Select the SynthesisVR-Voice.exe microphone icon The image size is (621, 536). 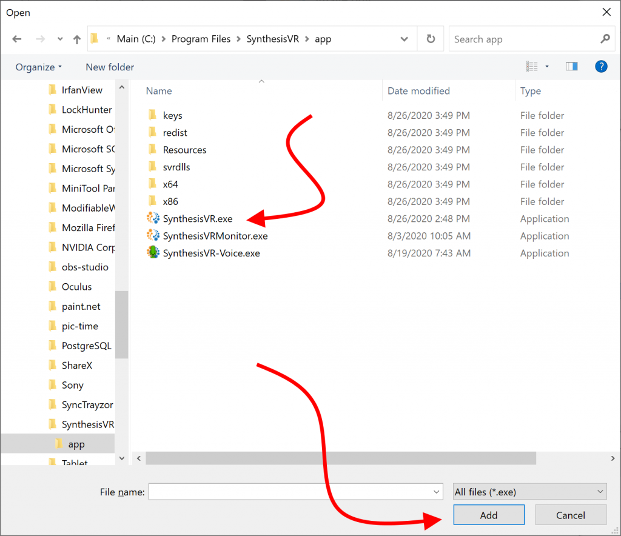pos(153,253)
